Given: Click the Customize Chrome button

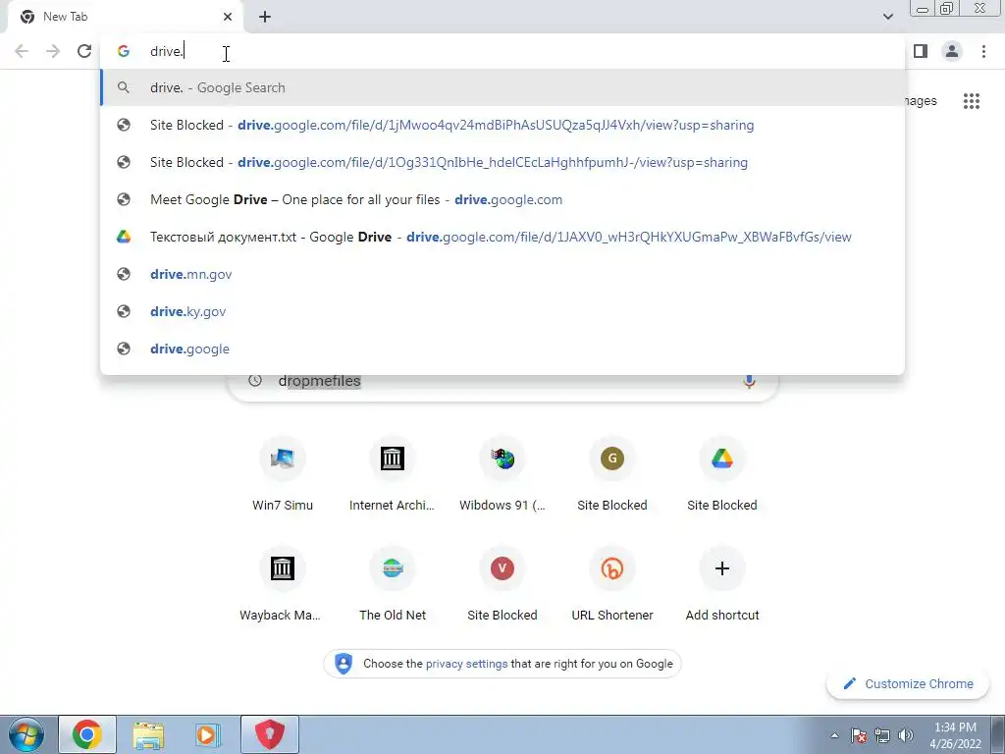Looking at the screenshot, I should click(x=909, y=684).
